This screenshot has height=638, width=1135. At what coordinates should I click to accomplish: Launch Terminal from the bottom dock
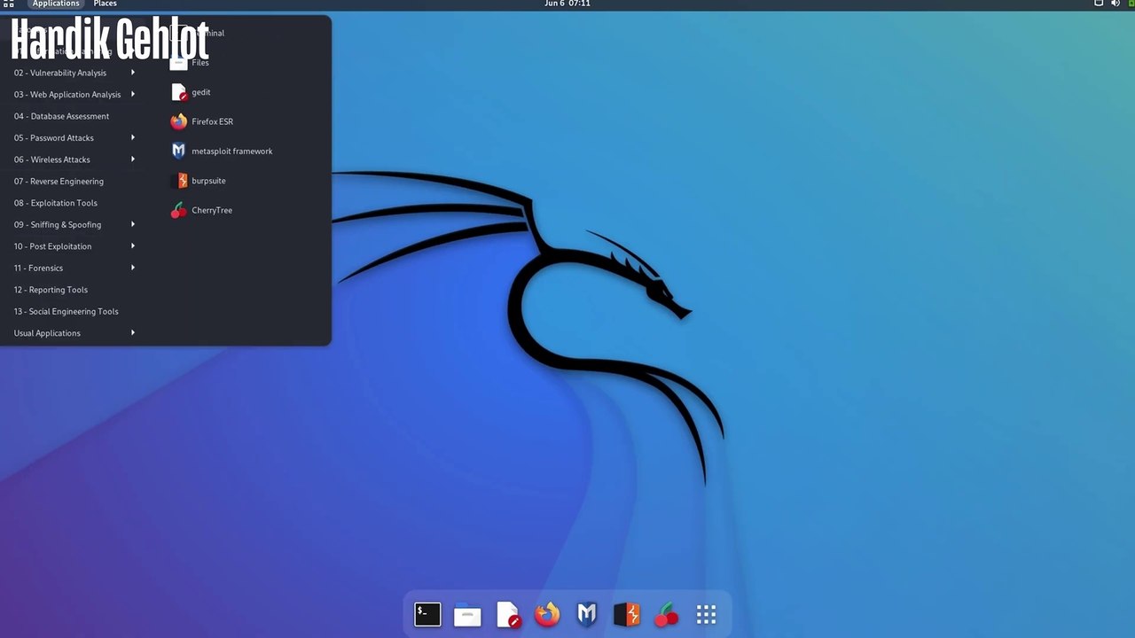(427, 614)
